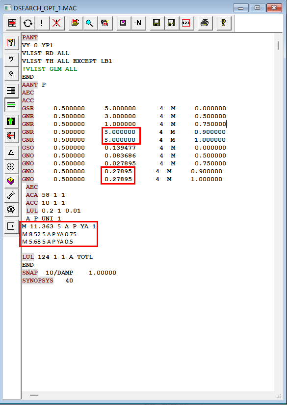The image size is (287, 405).
Task: Click the red-boxed question mark sidebar icon
Action: tap(11, 43)
